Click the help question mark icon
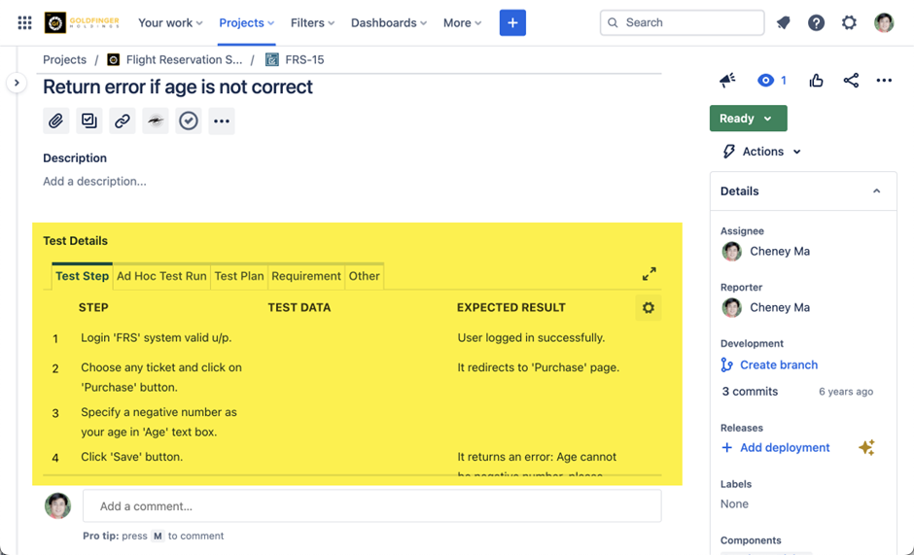Viewport: 914px width, 555px height. point(817,22)
